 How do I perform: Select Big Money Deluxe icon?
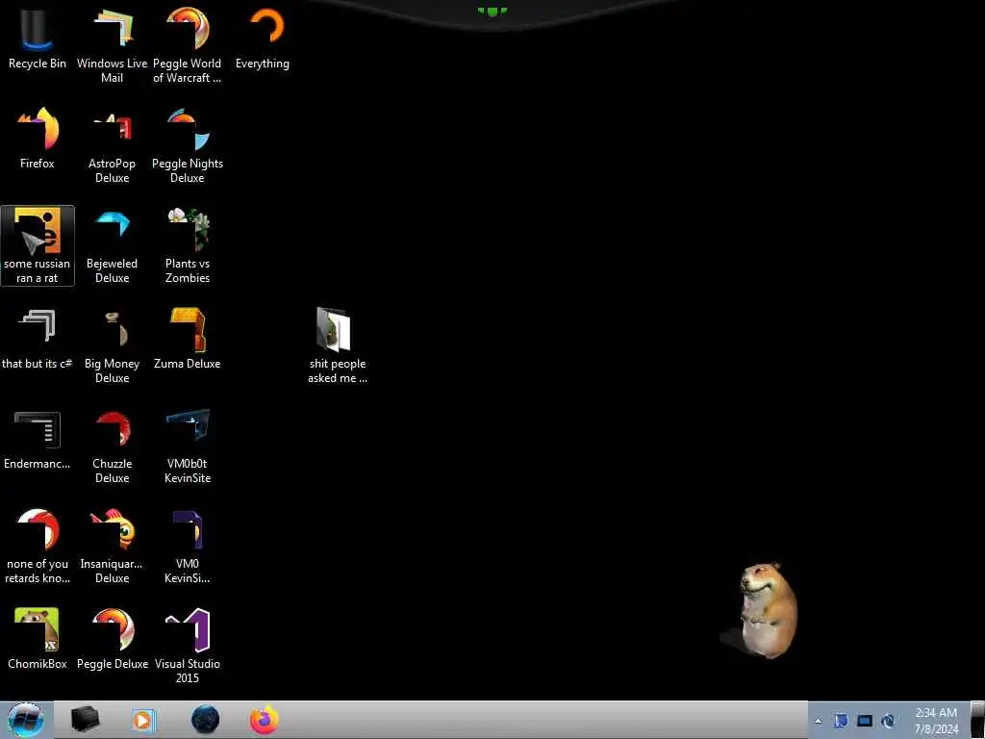112,345
